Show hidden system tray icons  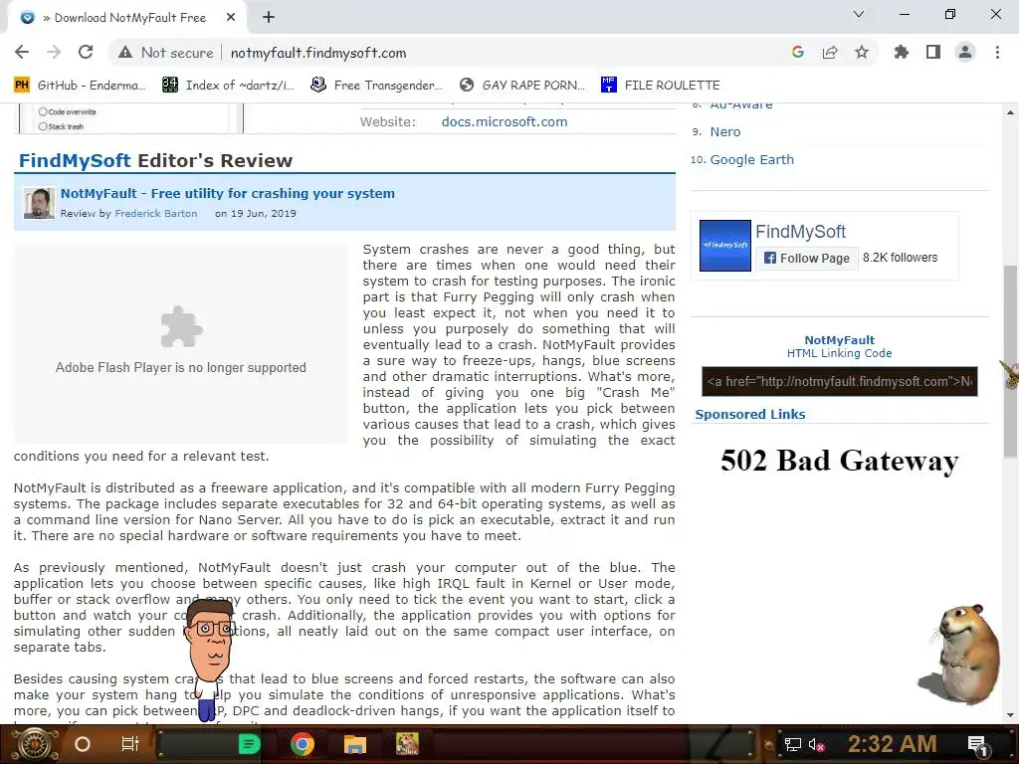[768, 744]
